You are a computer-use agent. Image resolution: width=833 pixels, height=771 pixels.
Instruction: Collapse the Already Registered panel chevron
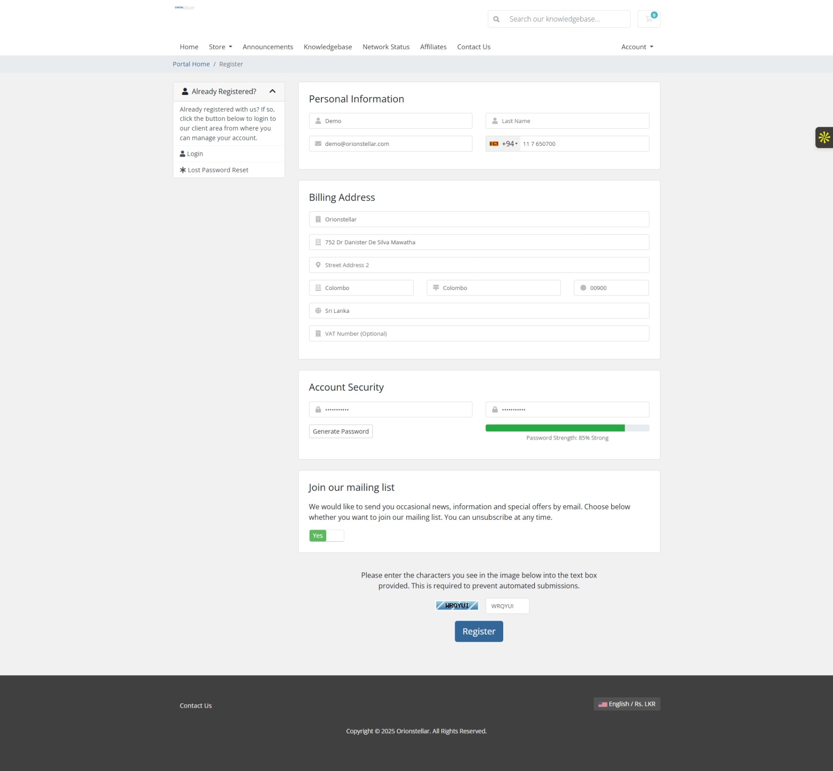[273, 91]
